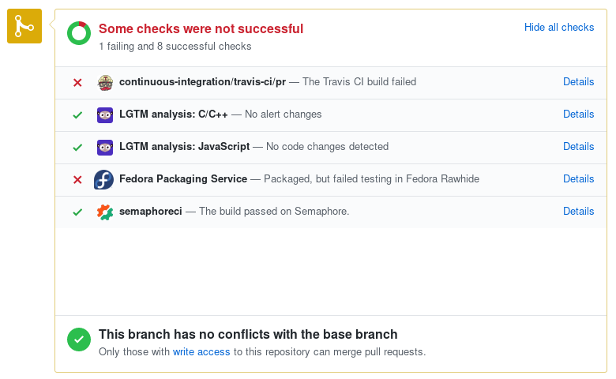Click the checks status donut icon

click(x=79, y=33)
